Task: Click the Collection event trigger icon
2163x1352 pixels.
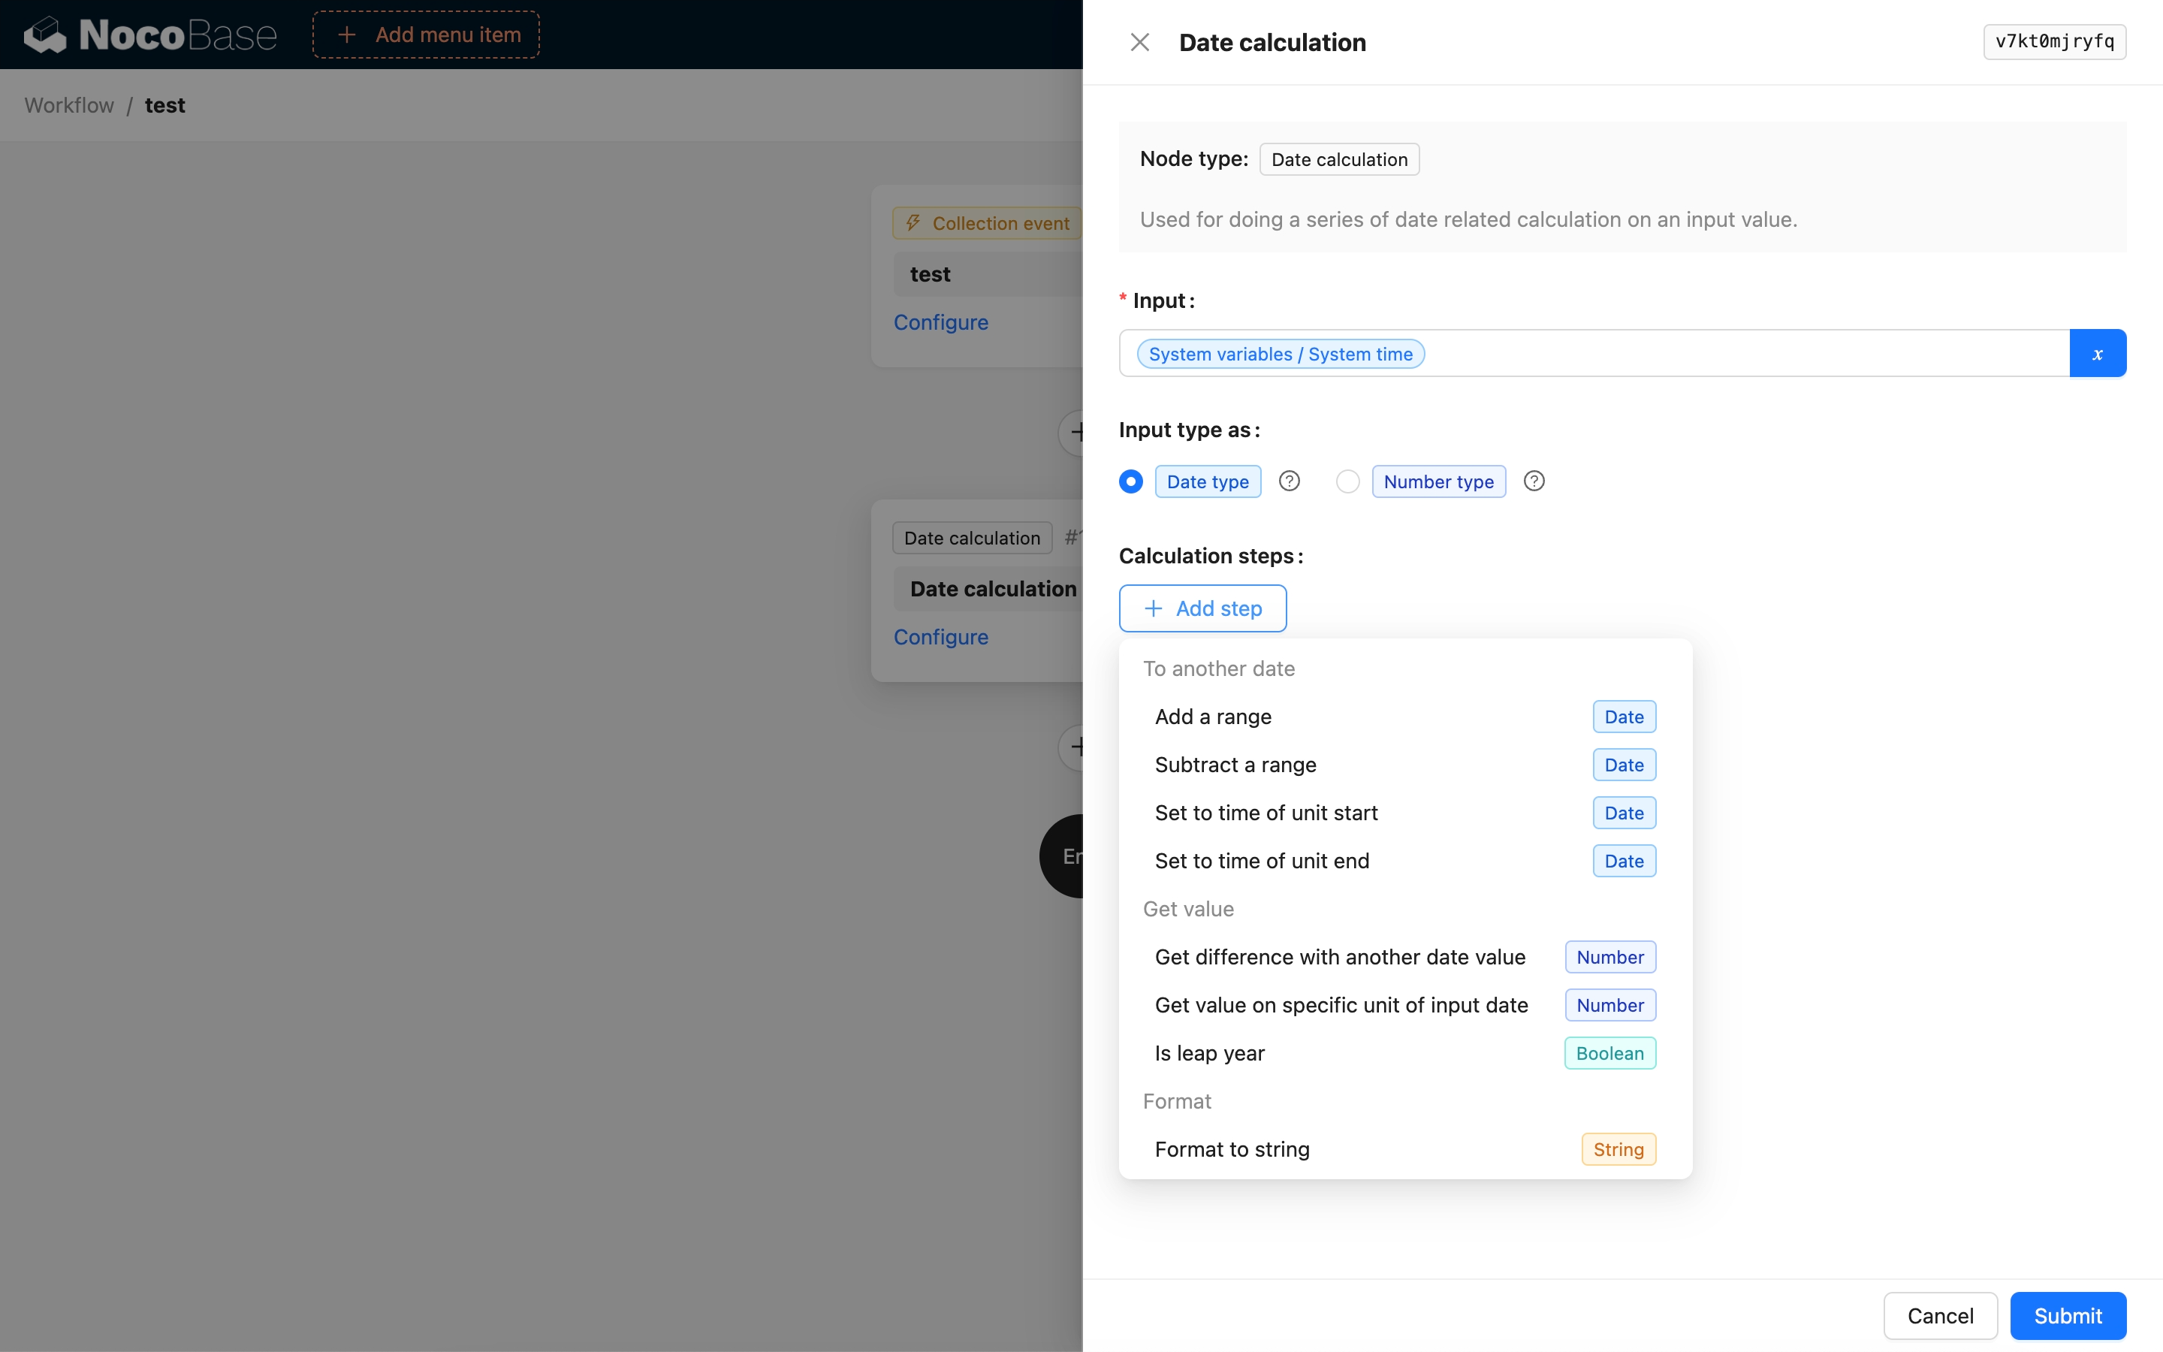Action: [913, 221]
